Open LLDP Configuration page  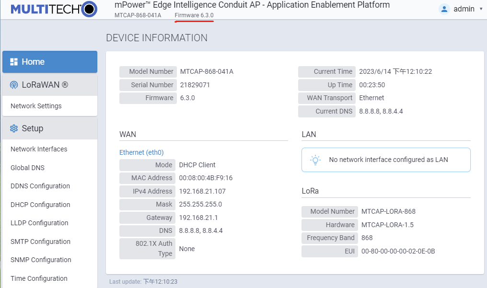point(39,223)
